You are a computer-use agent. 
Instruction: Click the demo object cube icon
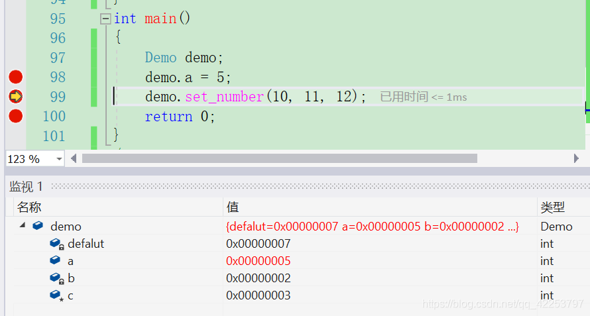(38, 226)
